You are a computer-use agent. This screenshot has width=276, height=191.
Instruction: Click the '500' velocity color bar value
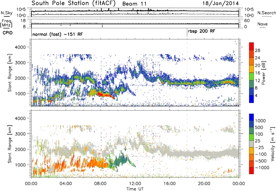click(259, 127)
